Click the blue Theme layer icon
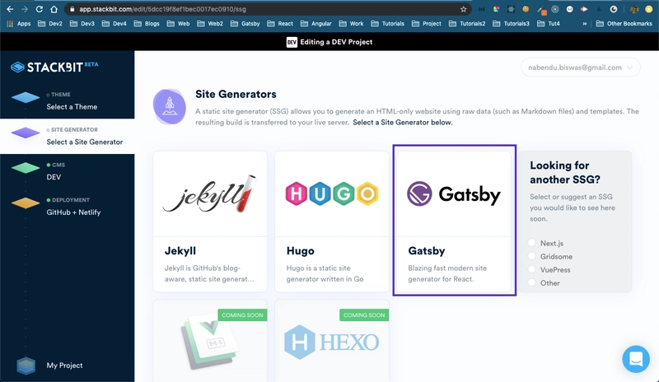Screen dimensions: 659x382 [26, 97]
